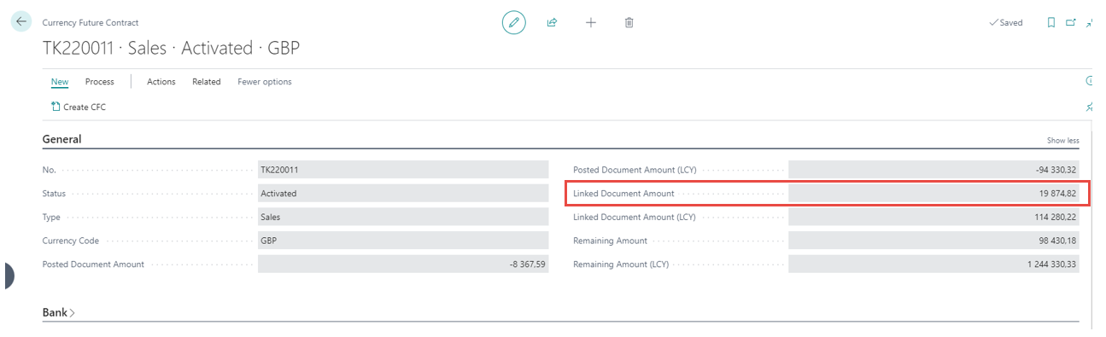Screen dimensions: 1106x337
Task: Open the Process menu
Action: click(x=100, y=82)
